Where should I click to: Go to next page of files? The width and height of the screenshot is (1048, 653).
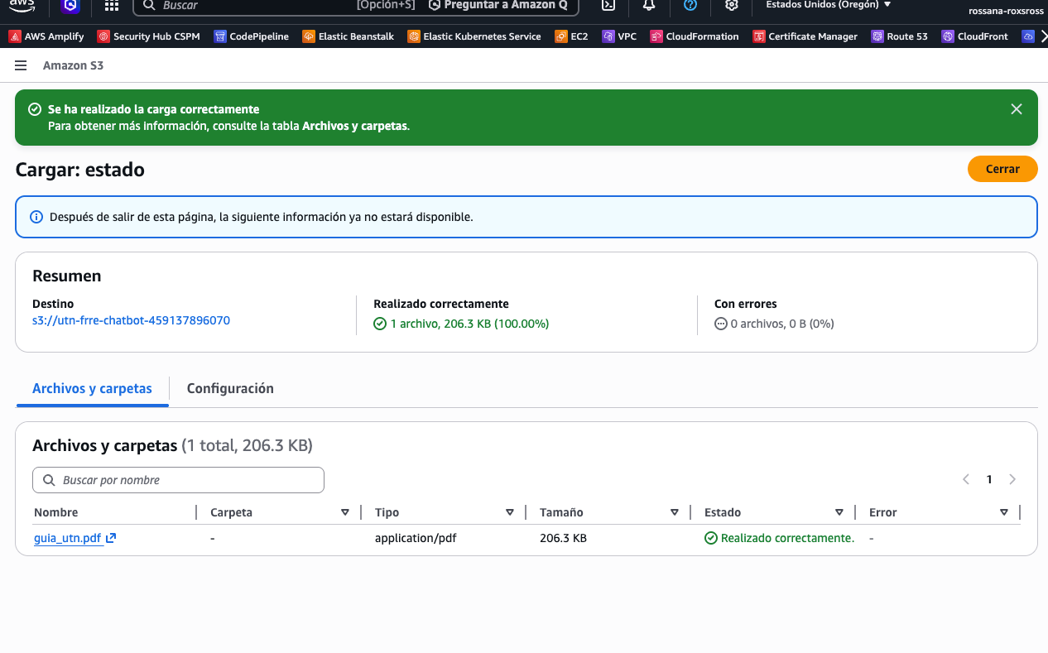(x=1012, y=479)
